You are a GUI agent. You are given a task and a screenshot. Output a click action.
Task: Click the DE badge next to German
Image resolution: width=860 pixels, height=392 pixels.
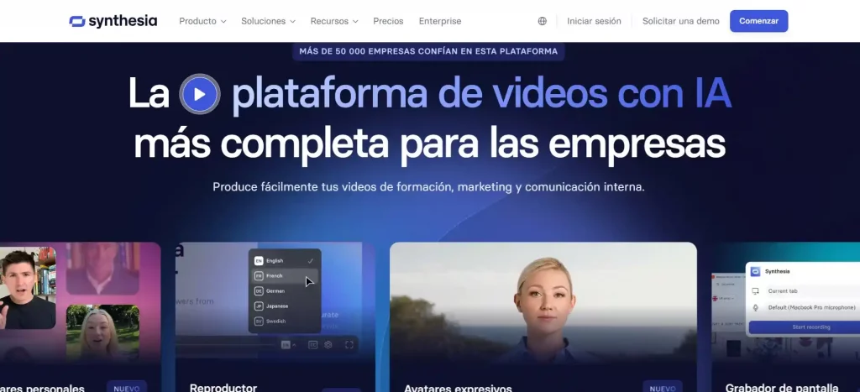click(x=259, y=291)
